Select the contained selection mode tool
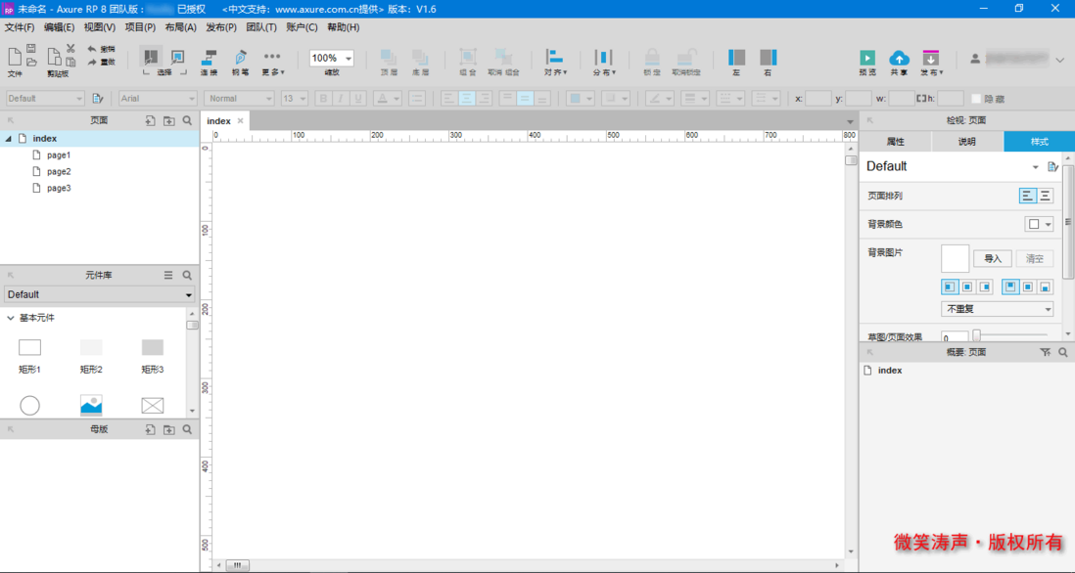The image size is (1075, 573). click(x=177, y=57)
